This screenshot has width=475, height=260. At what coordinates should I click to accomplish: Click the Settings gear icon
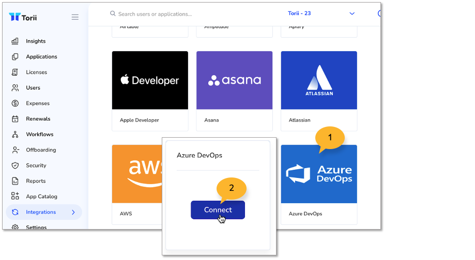click(15, 227)
